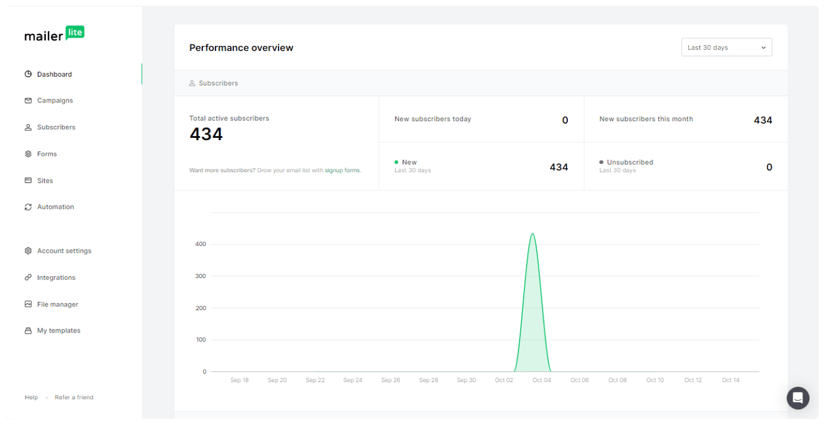
Task: Click the New subscribers this month label
Action: click(646, 119)
